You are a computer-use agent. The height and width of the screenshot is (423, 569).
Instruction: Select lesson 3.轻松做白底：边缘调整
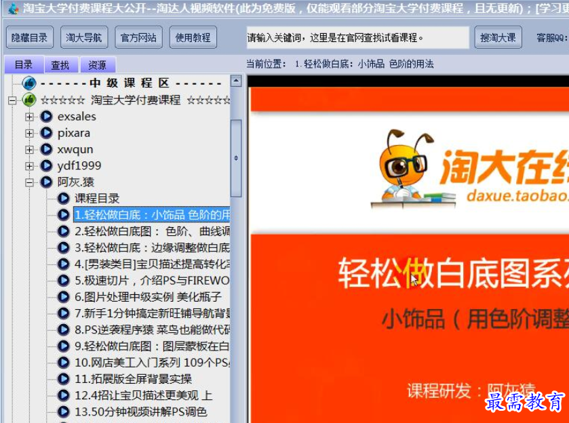point(152,247)
